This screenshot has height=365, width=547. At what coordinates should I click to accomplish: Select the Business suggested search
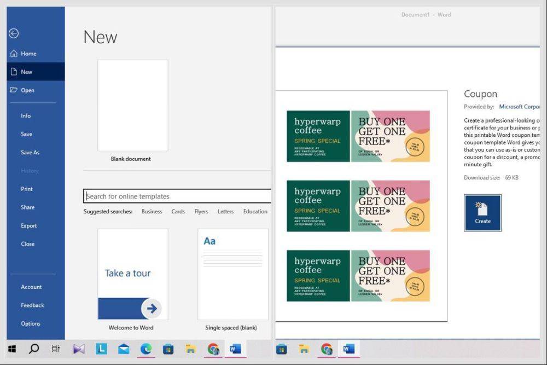coord(152,211)
